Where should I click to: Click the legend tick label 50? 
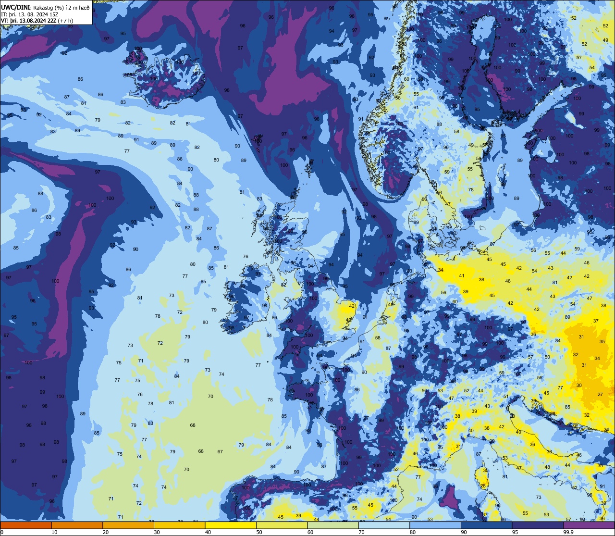(x=259, y=532)
